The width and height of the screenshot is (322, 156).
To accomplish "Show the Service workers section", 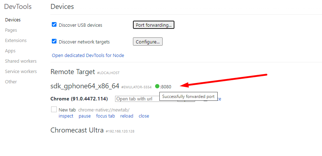I will click(21, 72).
